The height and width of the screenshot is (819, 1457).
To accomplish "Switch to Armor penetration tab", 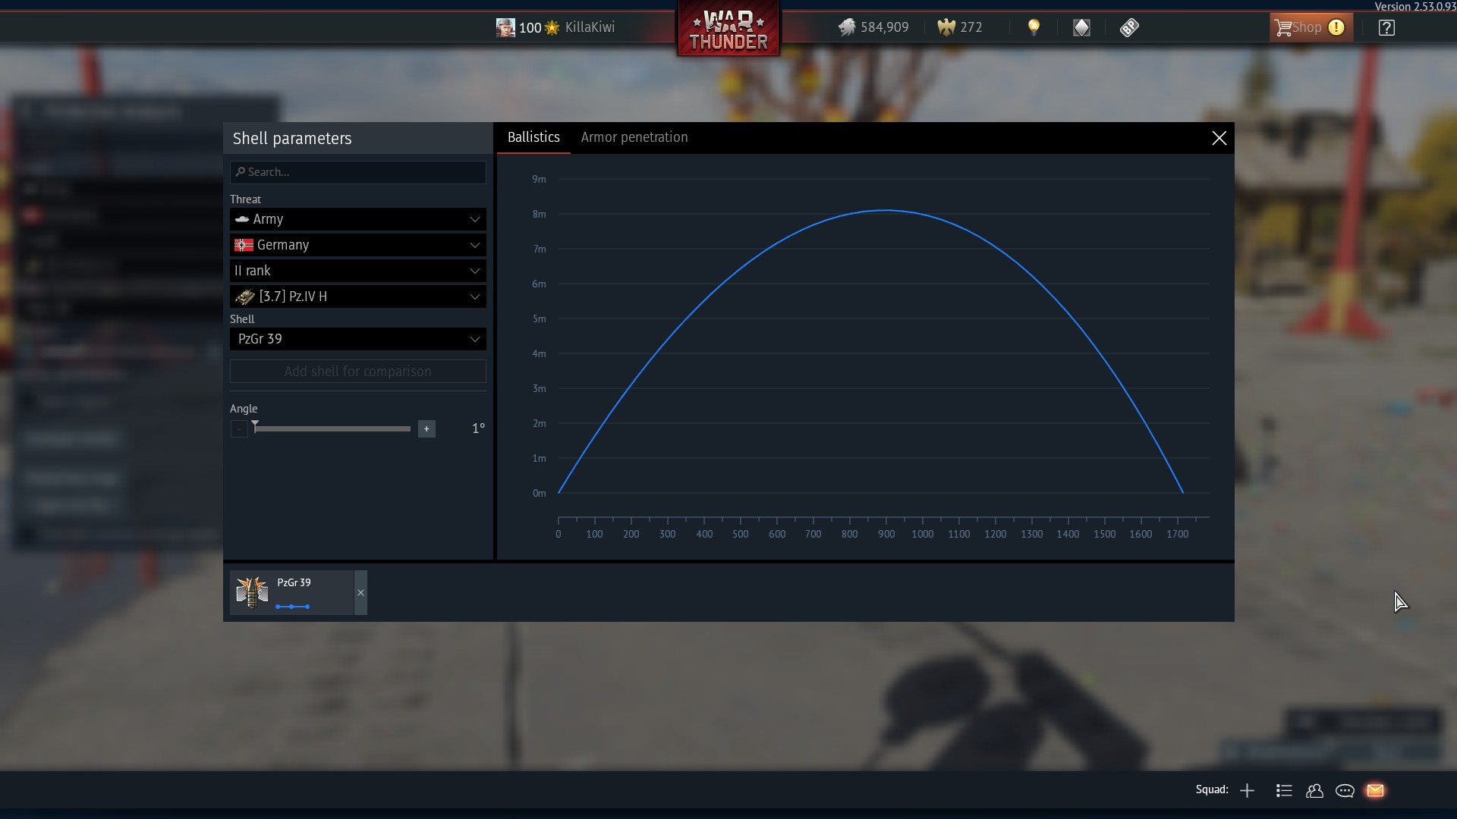I will (634, 137).
